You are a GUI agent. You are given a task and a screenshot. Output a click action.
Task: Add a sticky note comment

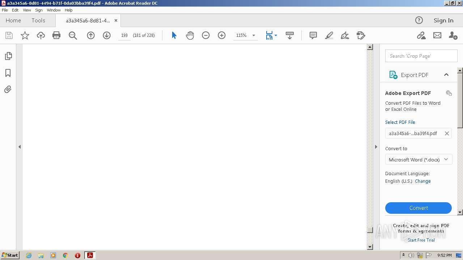point(313,35)
